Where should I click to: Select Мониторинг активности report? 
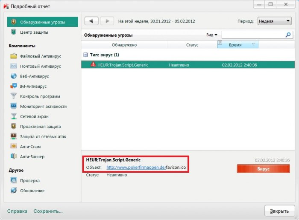point(43,107)
